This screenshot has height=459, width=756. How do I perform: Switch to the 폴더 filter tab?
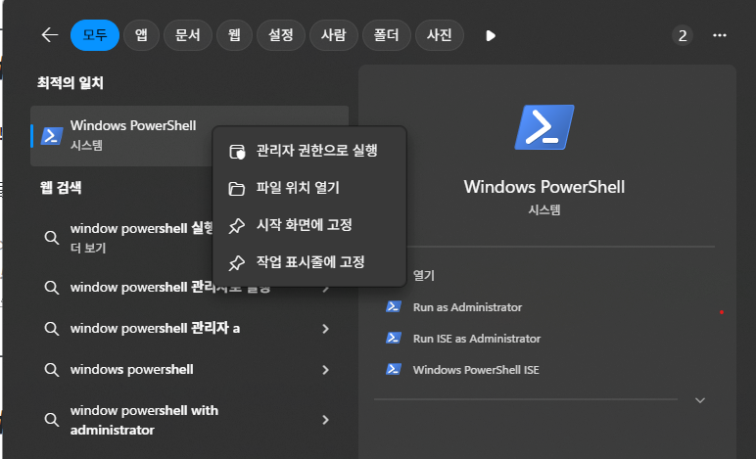point(387,35)
